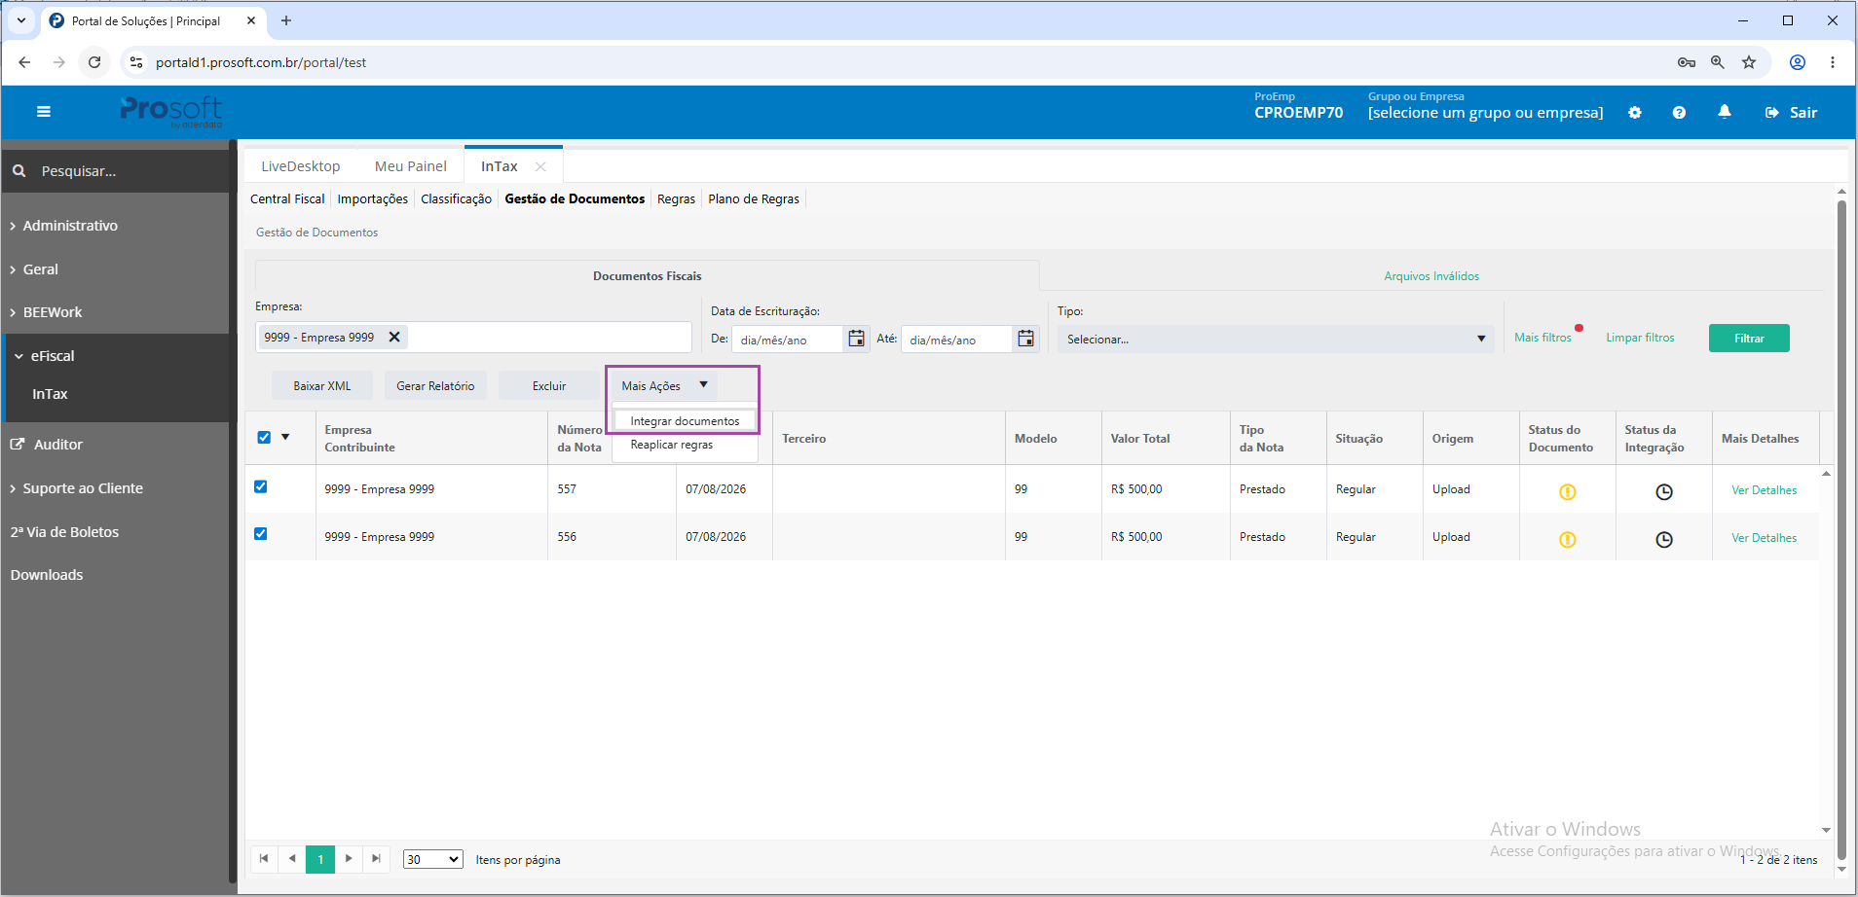
Task: Open the hamburger menu icon
Action: click(x=43, y=112)
